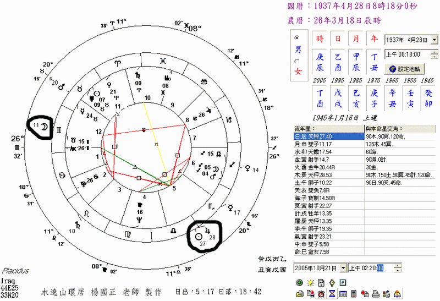
Task: Open the calculator icon tool
Action: point(353,294)
